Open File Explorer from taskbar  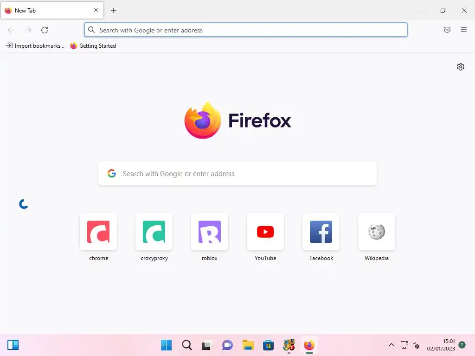(248, 345)
